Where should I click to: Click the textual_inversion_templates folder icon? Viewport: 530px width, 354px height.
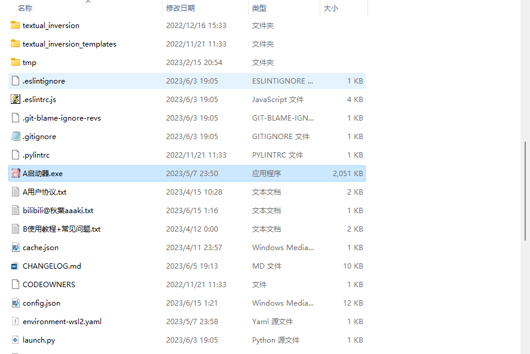coord(15,44)
